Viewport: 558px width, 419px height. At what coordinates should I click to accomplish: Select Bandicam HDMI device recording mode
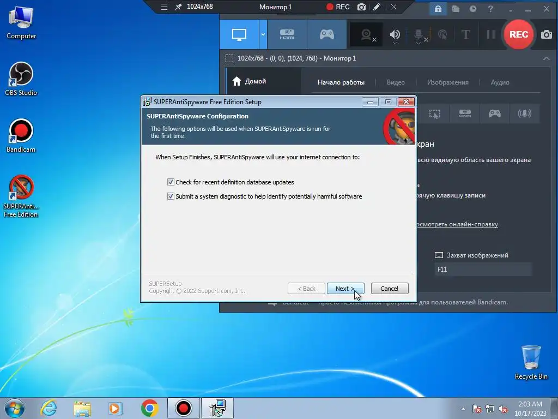click(x=287, y=34)
